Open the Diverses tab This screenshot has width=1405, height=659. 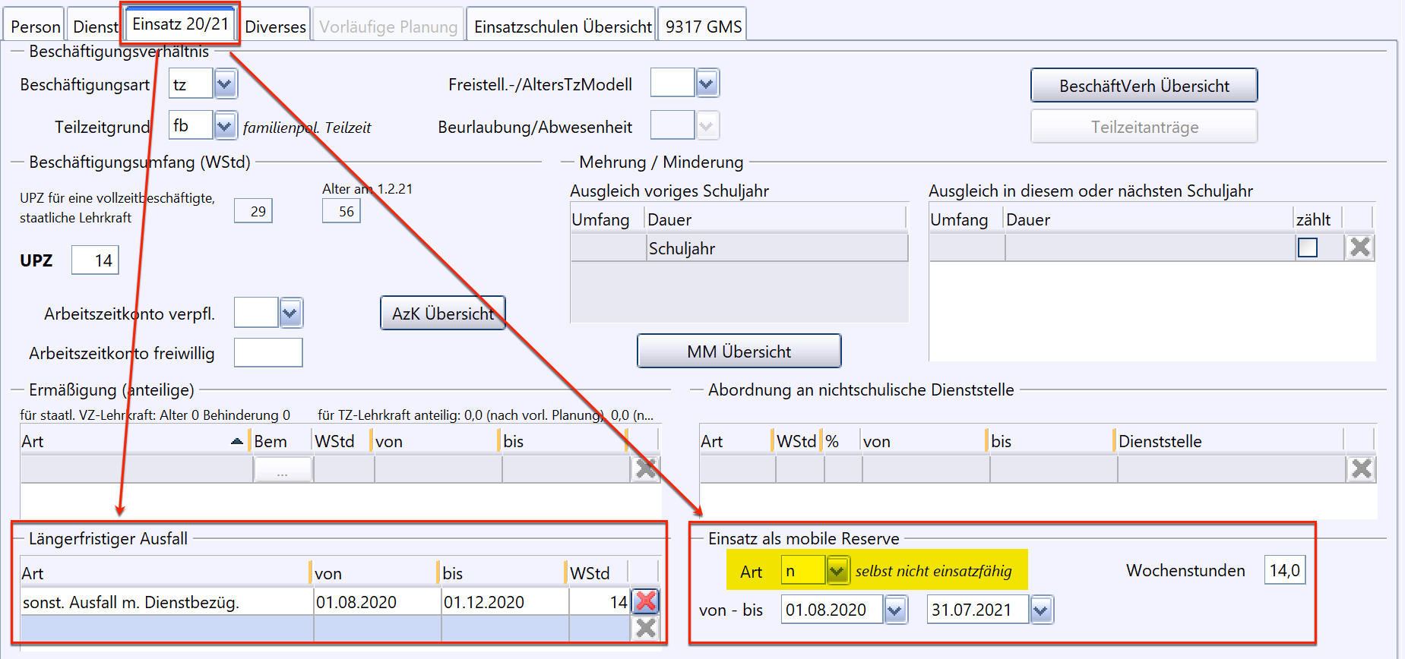(275, 26)
